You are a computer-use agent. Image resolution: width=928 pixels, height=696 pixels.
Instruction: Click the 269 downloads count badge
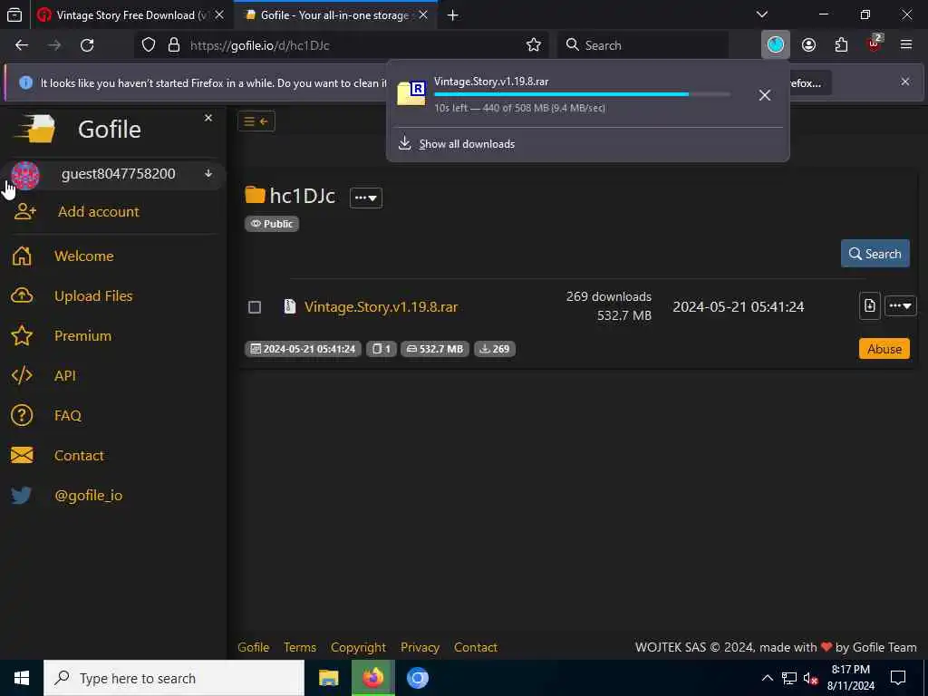[x=494, y=349]
